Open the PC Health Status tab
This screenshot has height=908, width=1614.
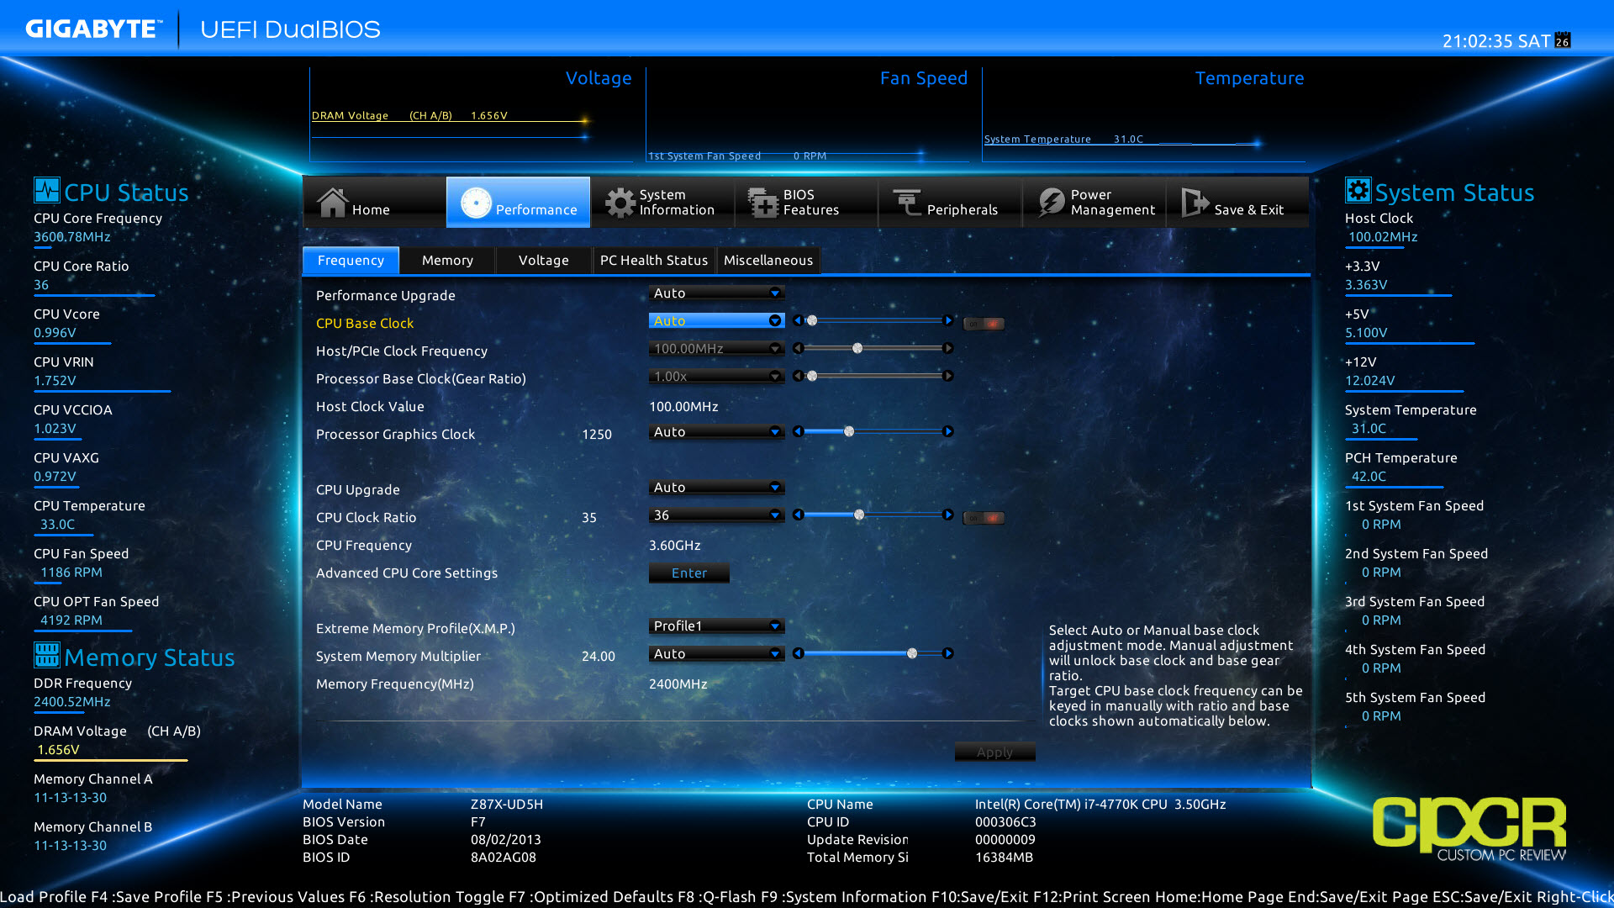654,260
